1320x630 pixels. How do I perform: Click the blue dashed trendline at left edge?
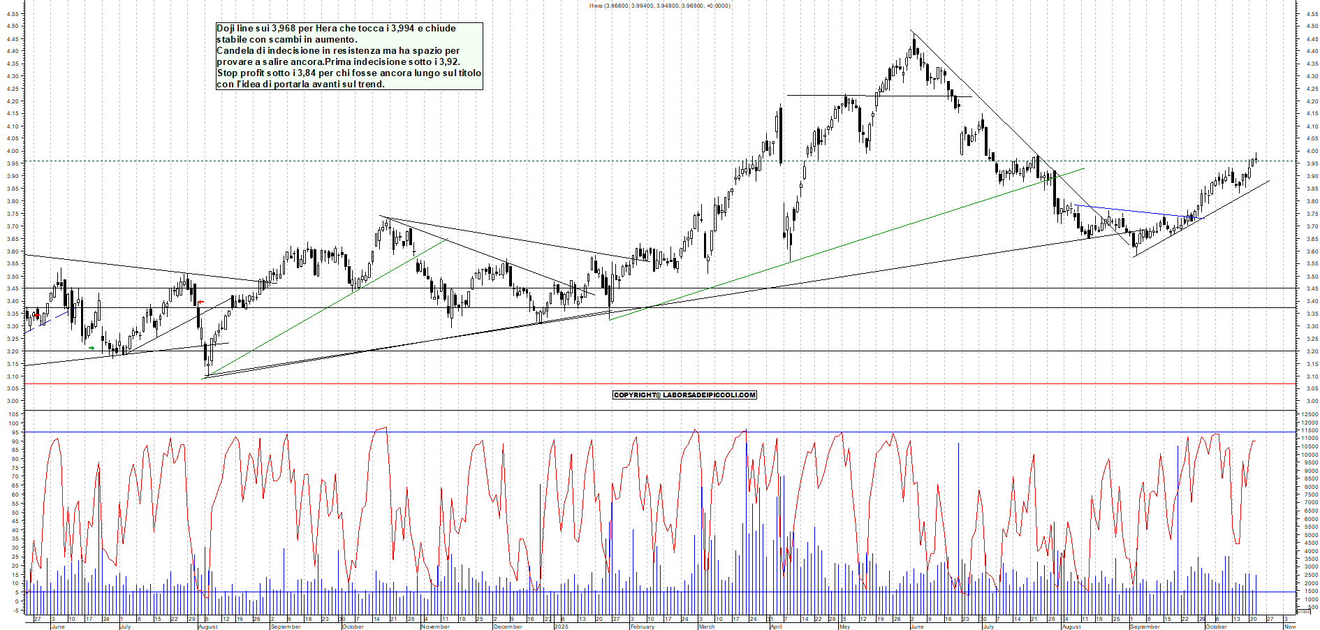(x=49, y=321)
